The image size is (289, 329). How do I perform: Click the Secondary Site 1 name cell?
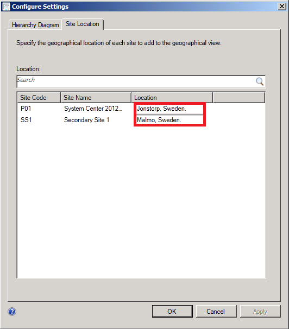[87, 120]
